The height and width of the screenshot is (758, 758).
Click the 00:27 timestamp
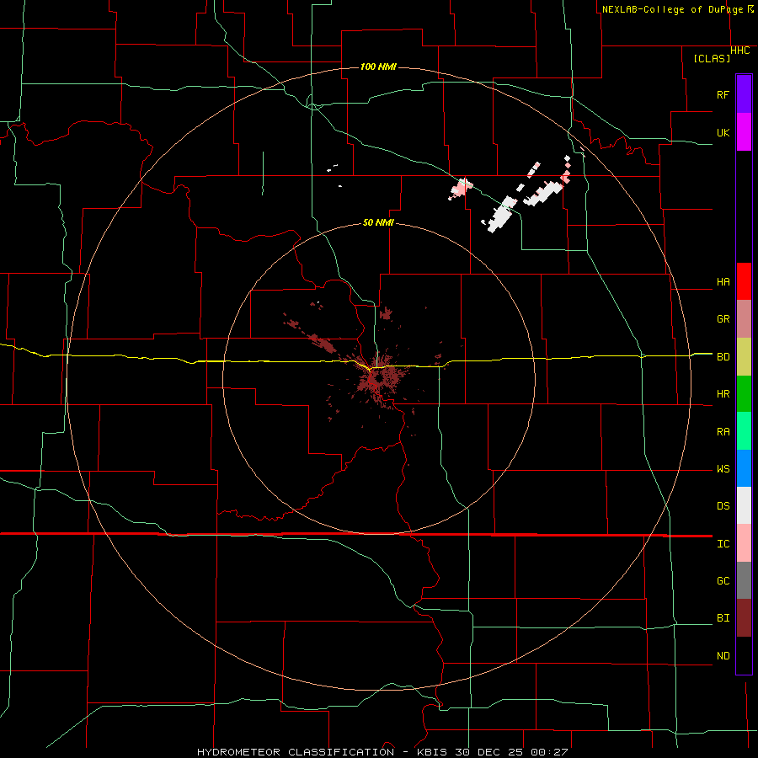tap(549, 752)
